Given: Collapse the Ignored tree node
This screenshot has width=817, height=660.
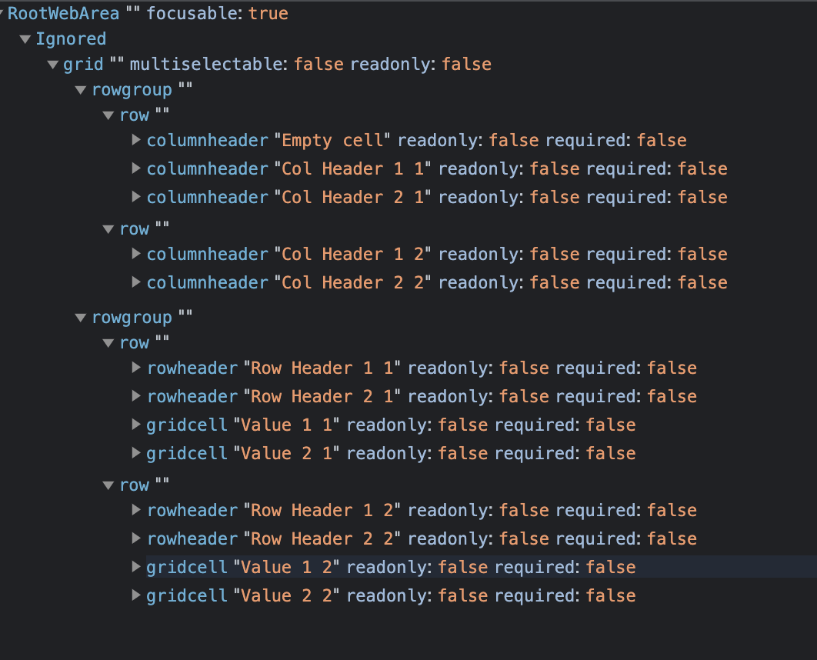Looking at the screenshot, I should [25, 38].
